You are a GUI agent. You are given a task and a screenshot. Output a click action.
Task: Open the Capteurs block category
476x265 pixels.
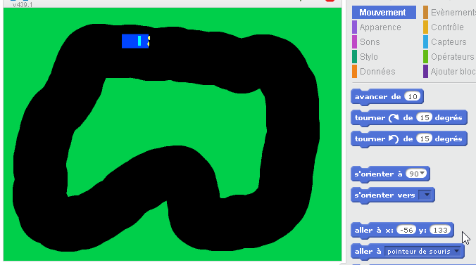(x=449, y=42)
